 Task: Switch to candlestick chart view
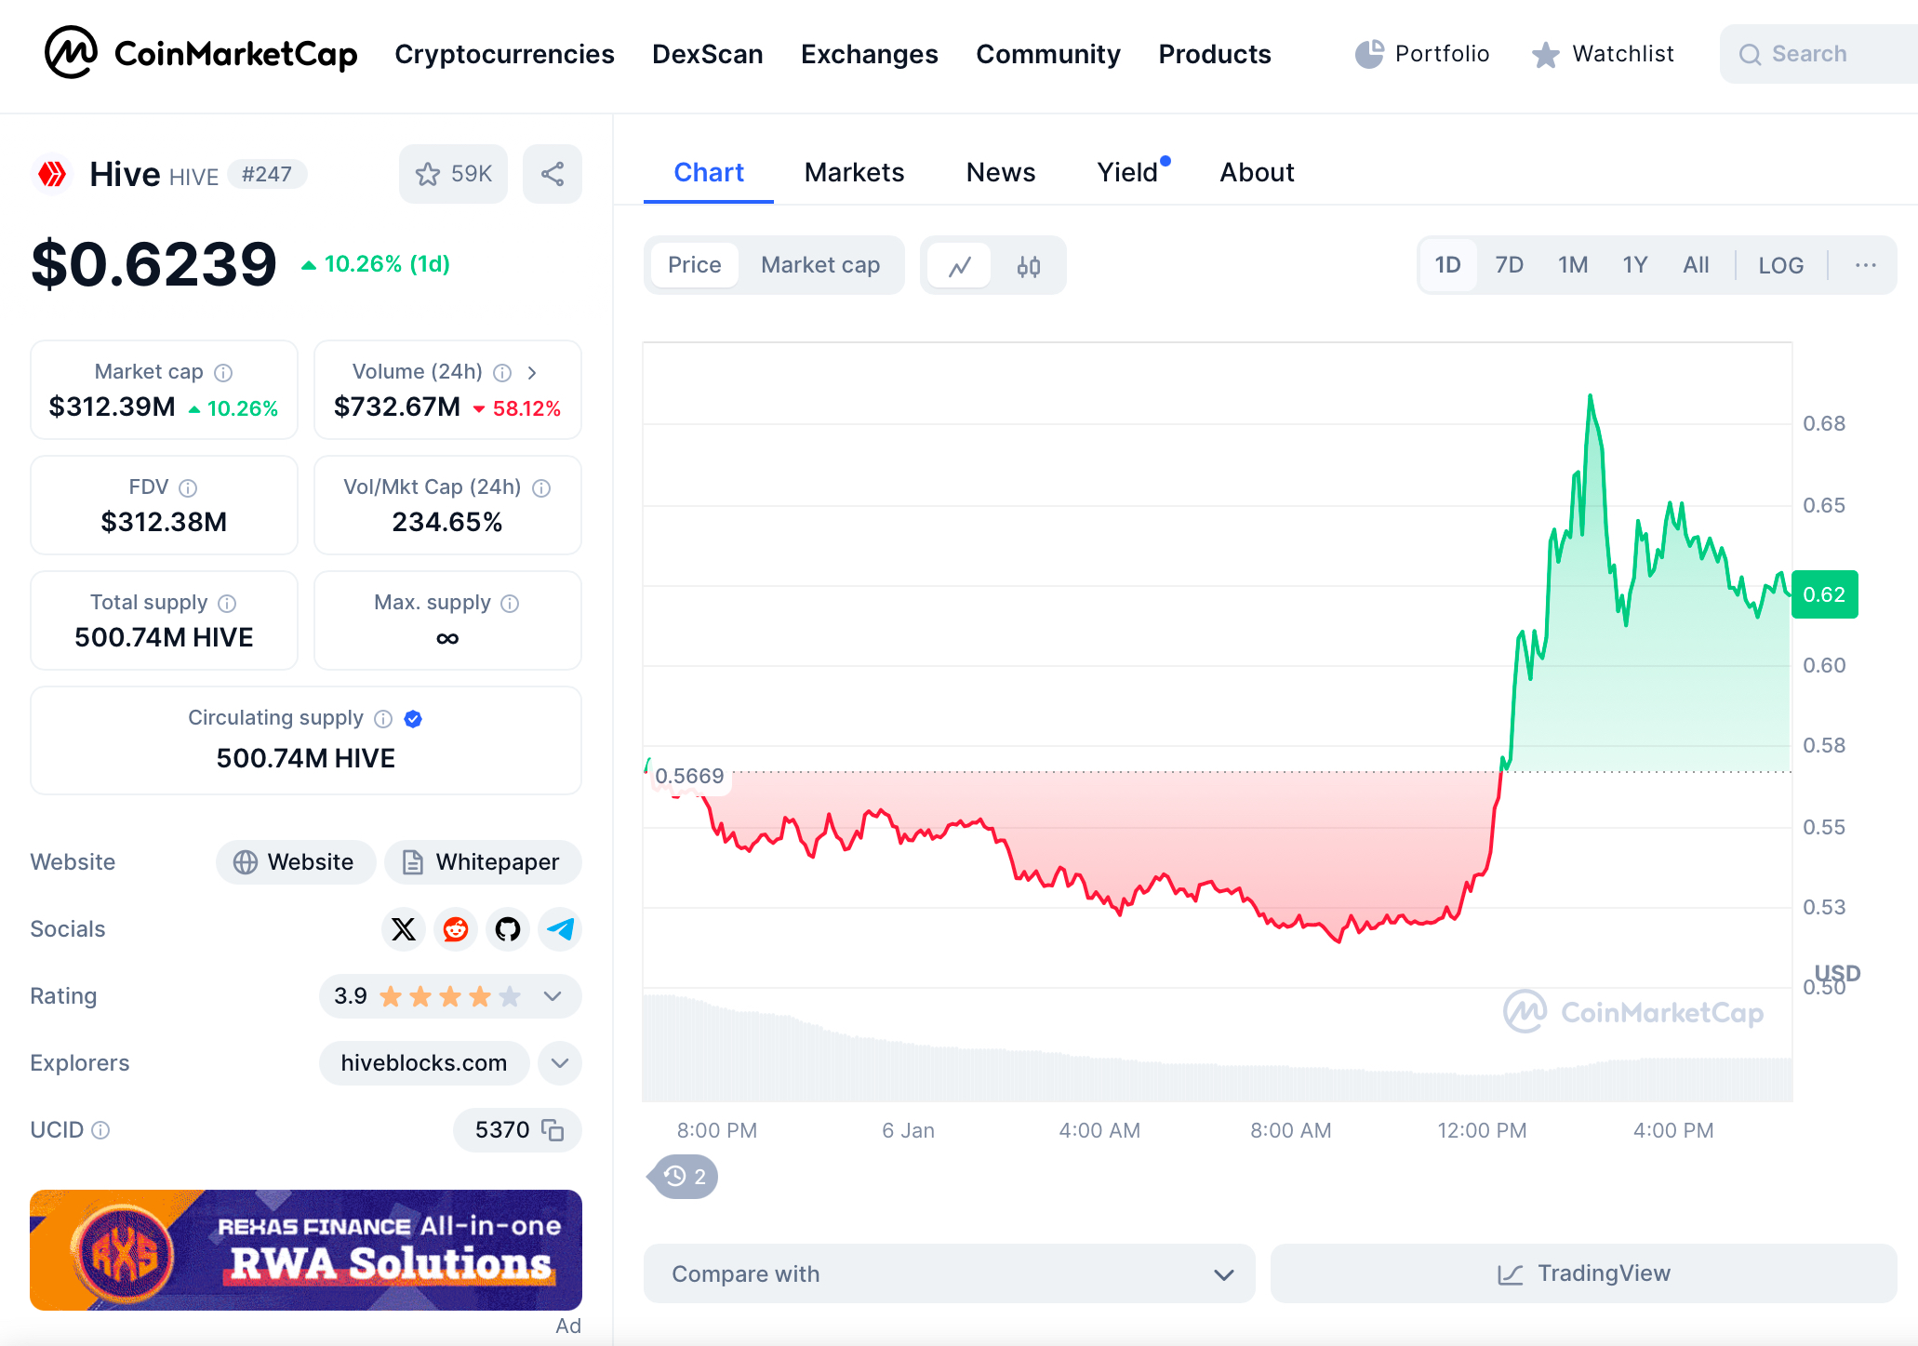(x=1028, y=266)
